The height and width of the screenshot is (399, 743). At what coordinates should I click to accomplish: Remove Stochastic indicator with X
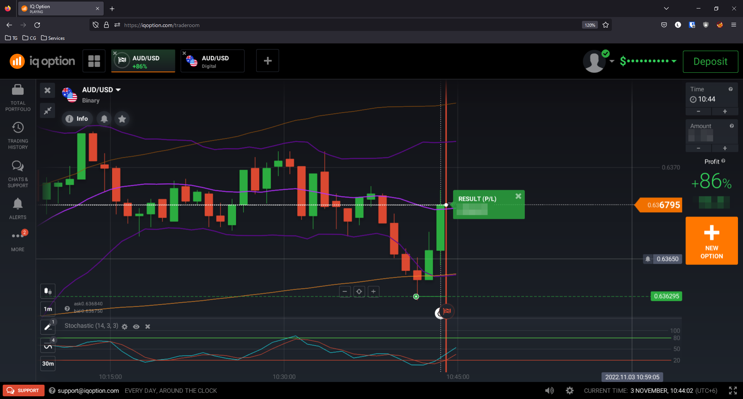pyautogui.click(x=147, y=327)
